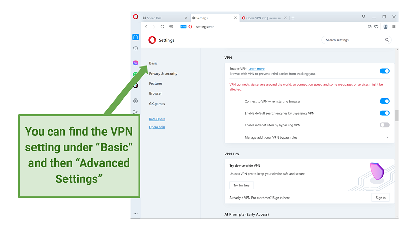Open the Basic settings section
The width and height of the screenshot is (409, 230).
click(x=153, y=63)
